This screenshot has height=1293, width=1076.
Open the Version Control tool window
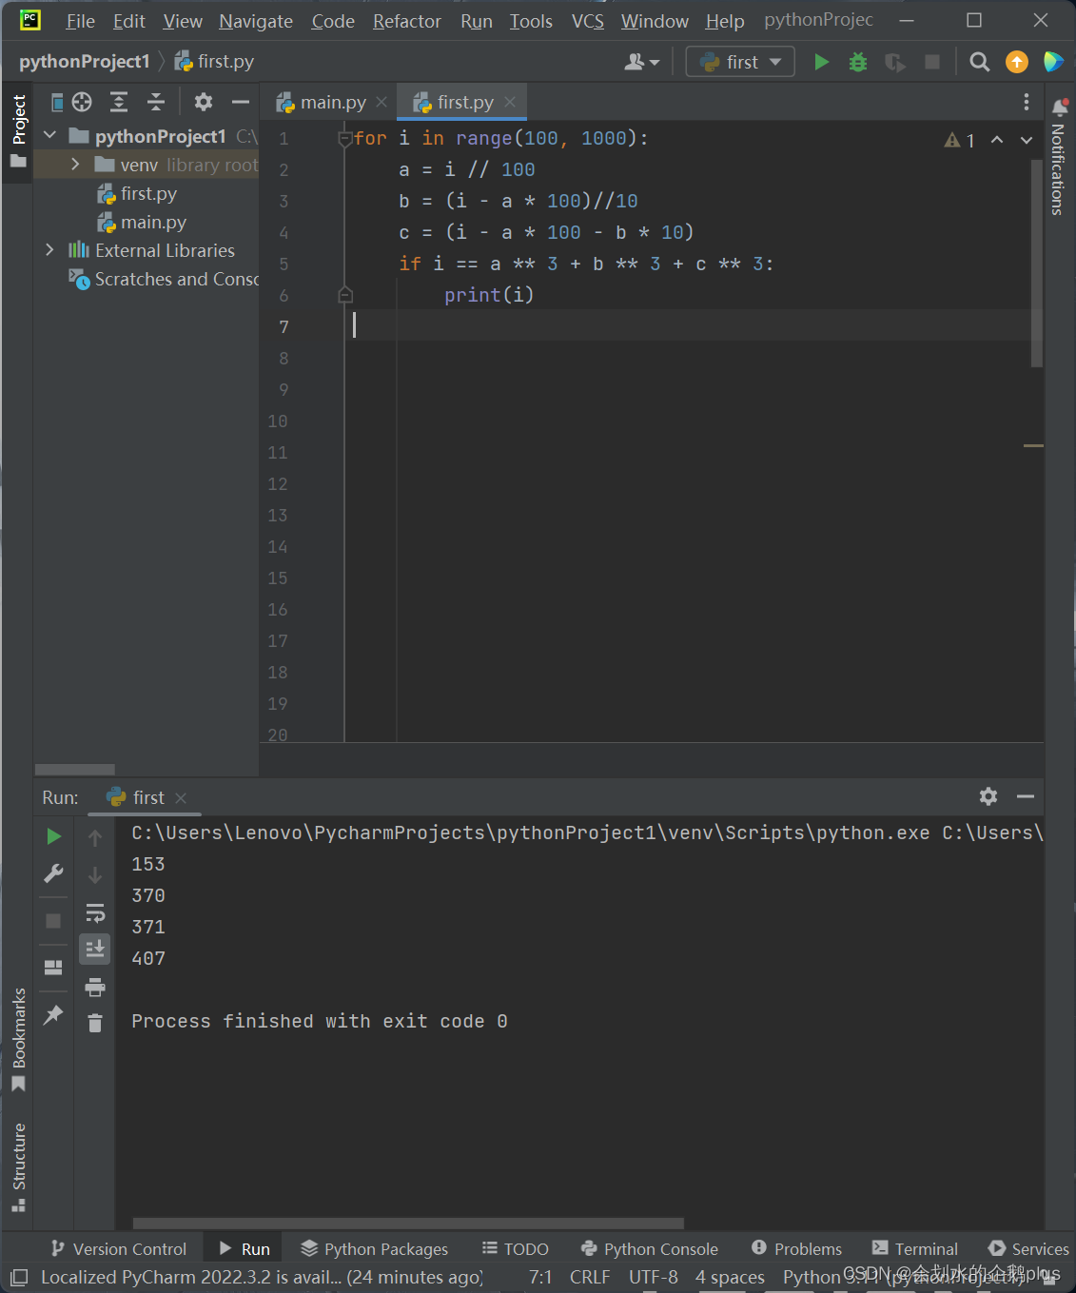(x=119, y=1248)
